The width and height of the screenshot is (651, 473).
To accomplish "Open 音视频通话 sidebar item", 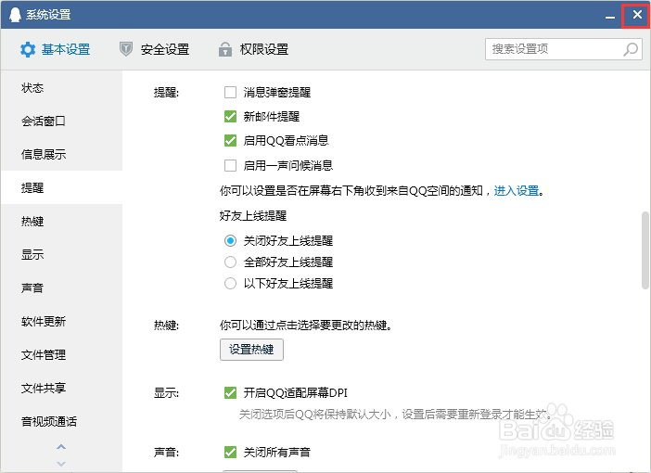I will coord(61,421).
